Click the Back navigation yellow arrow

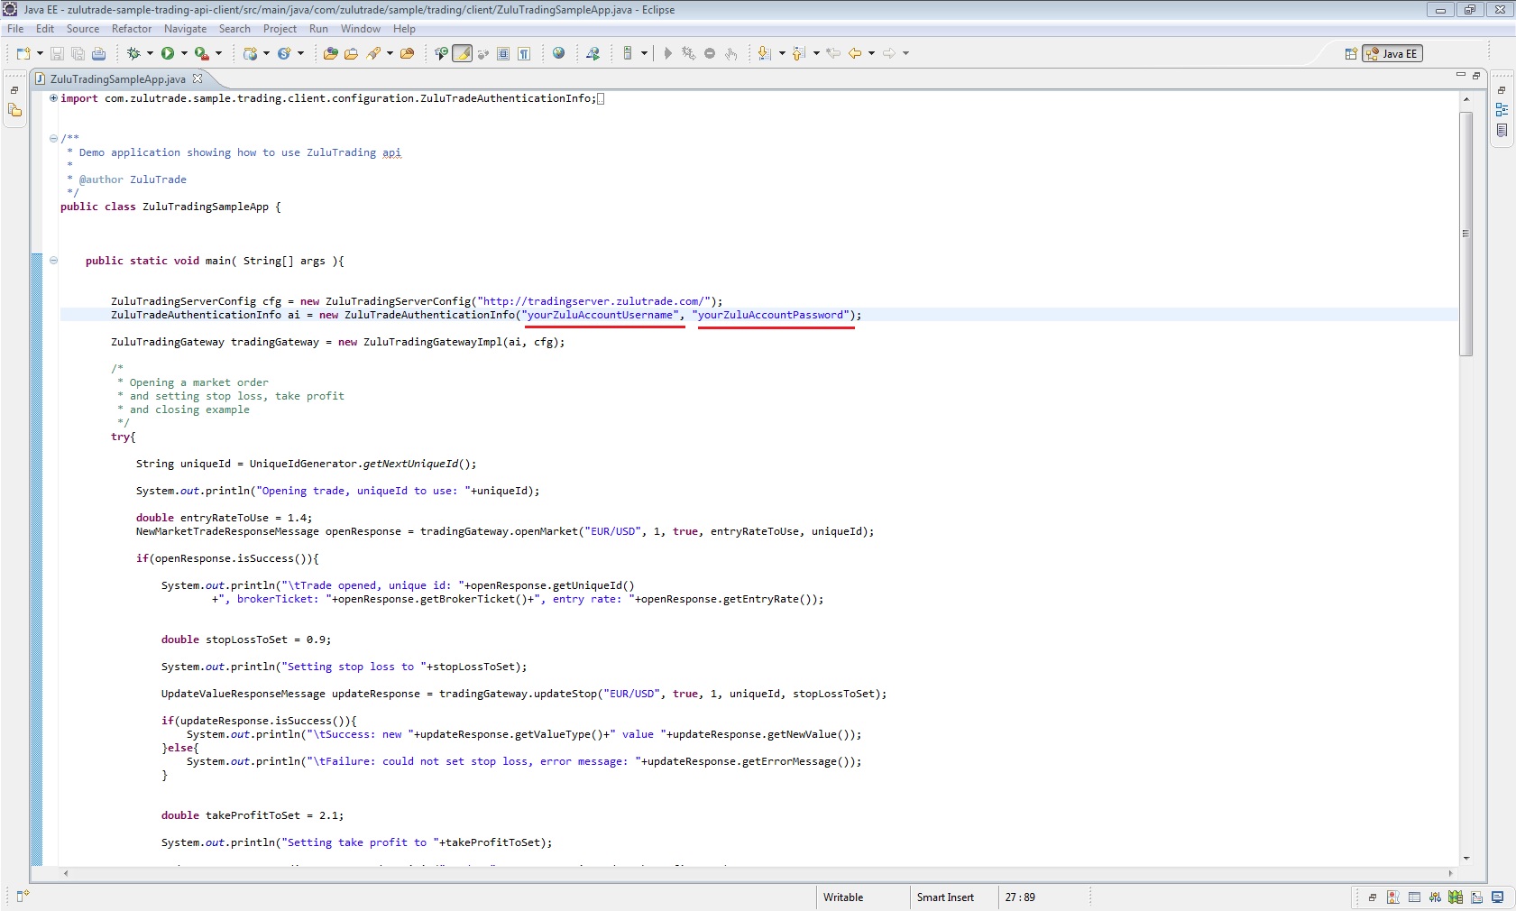(x=854, y=54)
